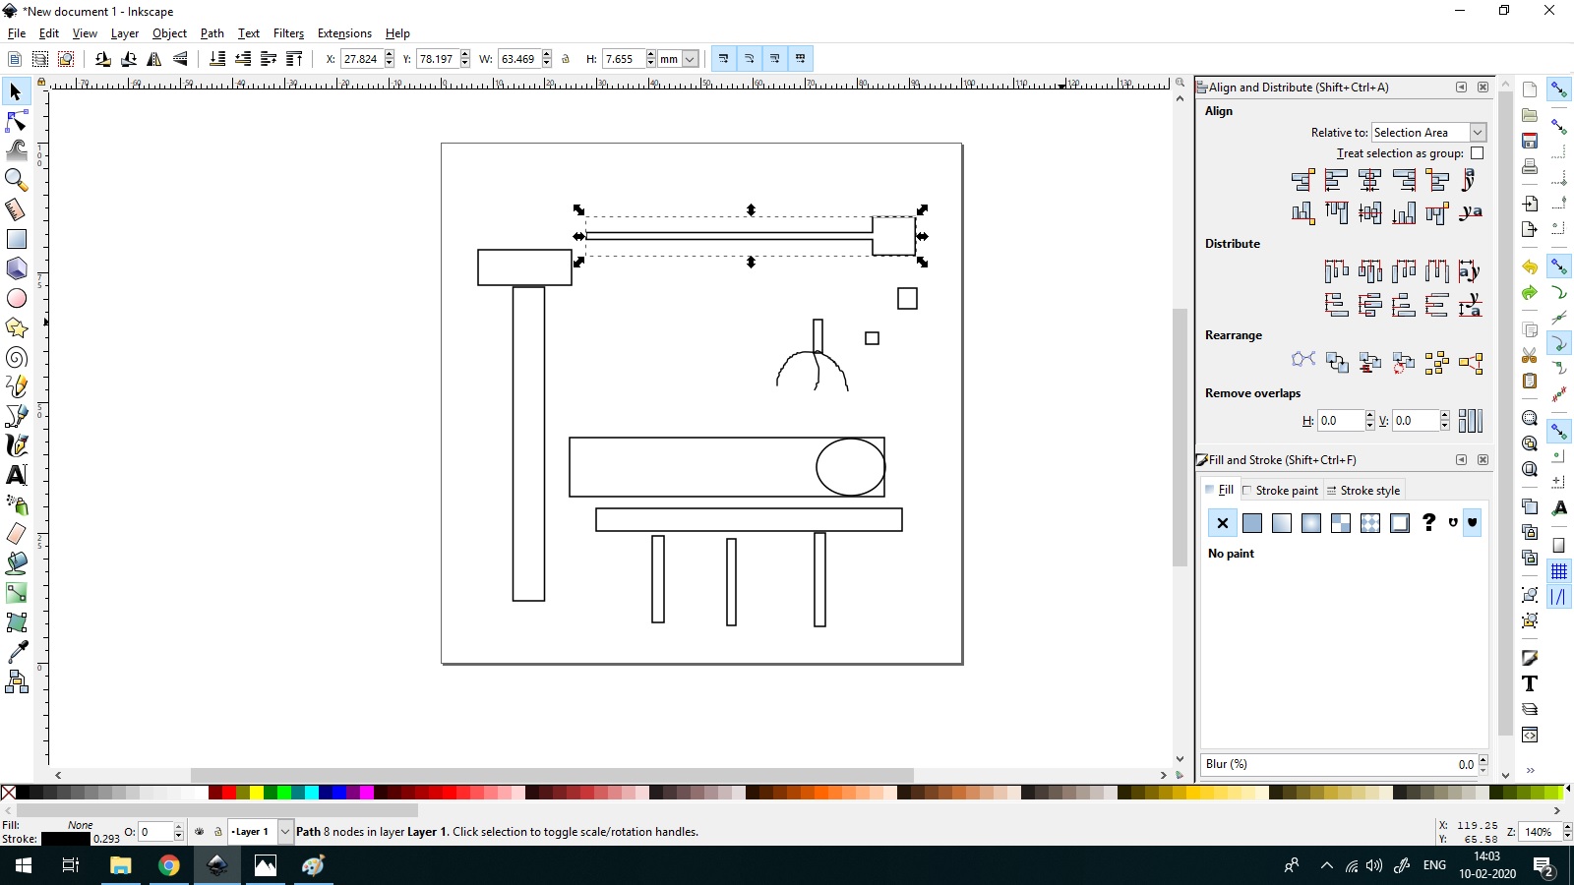Toggle current layer lock

218,832
